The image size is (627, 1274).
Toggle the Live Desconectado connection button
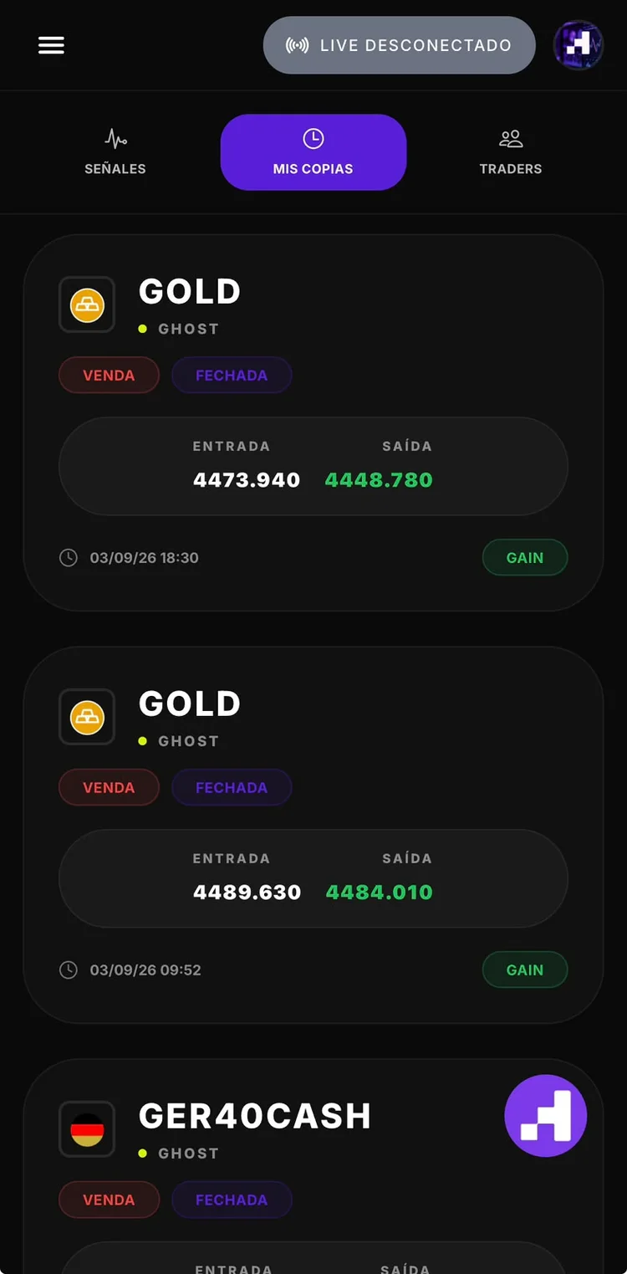(x=399, y=45)
